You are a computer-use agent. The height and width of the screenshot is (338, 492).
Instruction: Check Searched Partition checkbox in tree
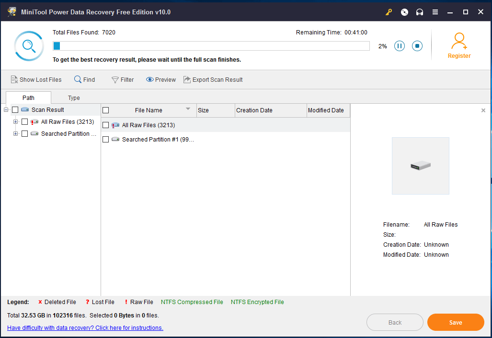point(25,133)
